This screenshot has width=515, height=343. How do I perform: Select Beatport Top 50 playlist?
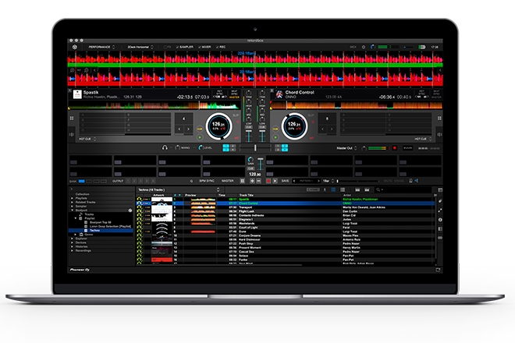(101, 222)
